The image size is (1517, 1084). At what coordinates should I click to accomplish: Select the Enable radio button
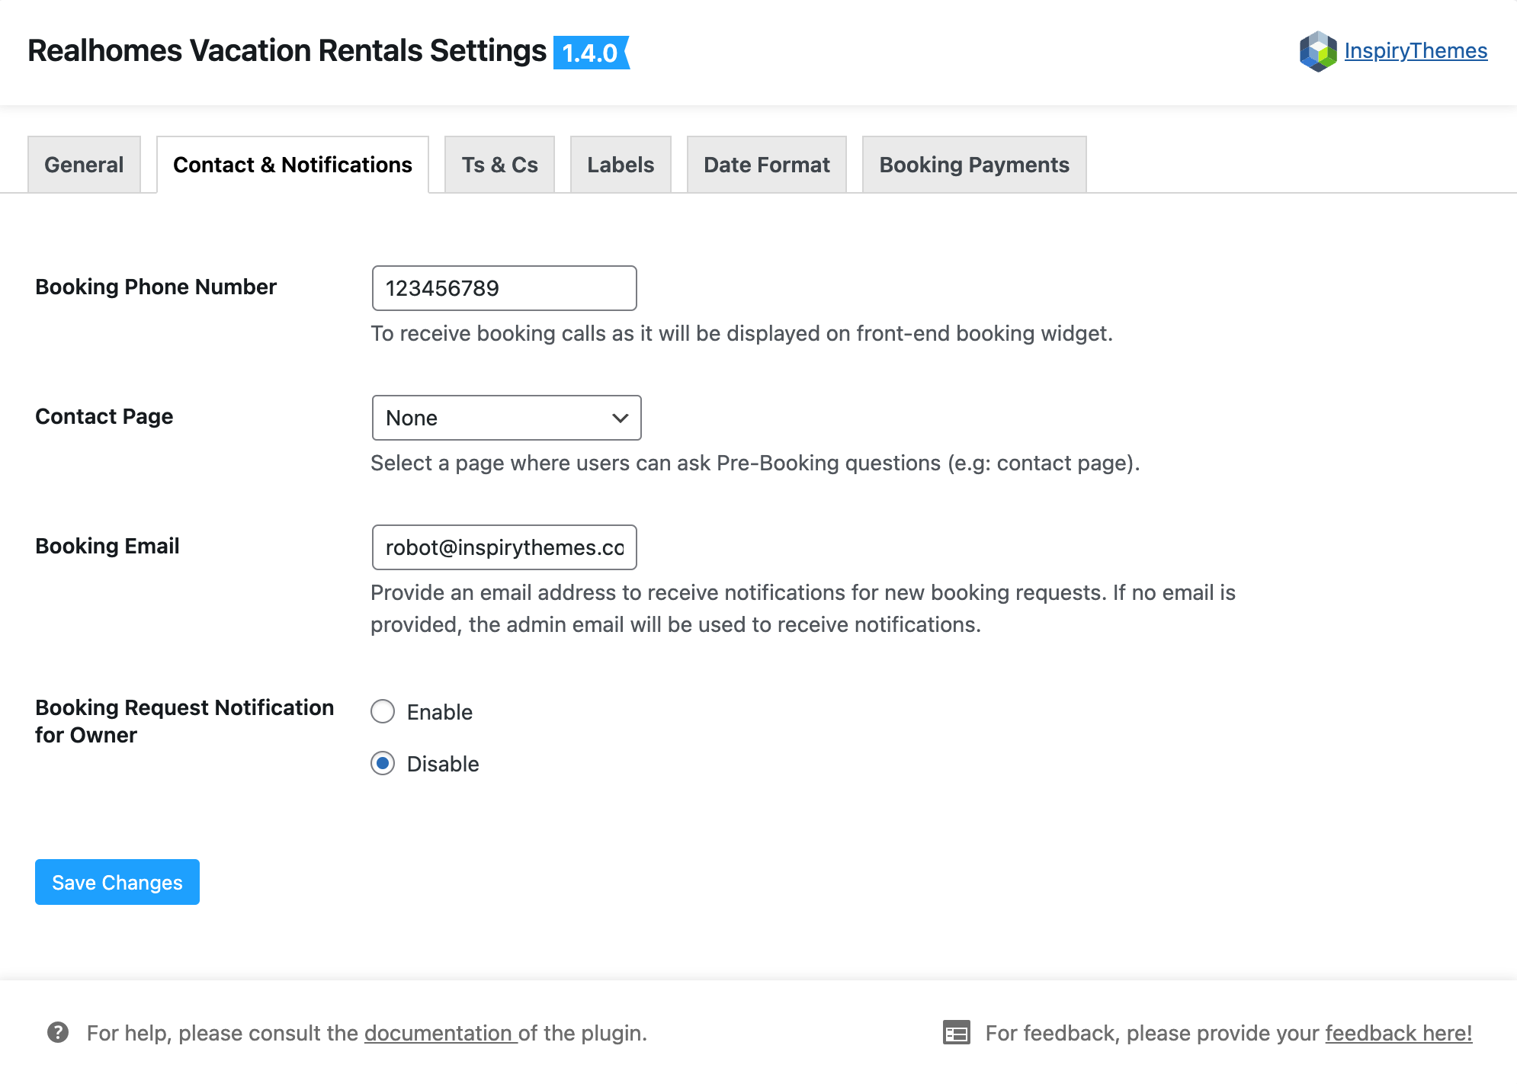coord(383,711)
